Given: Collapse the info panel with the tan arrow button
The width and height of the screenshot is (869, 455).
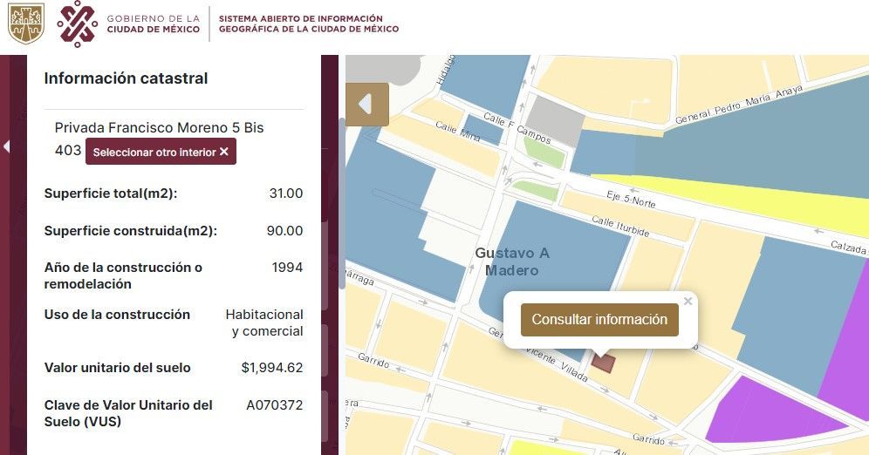Looking at the screenshot, I should pos(367,105).
